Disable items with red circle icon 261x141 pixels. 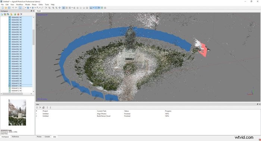coord(18,14)
